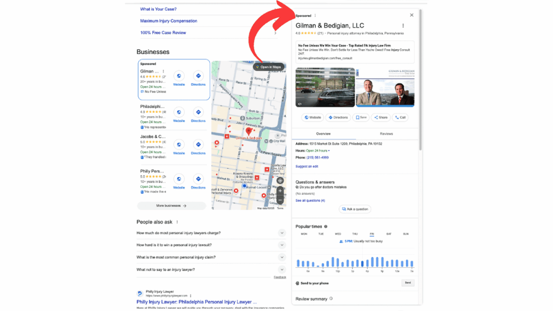Expand "How much do most personal injury lawyers charge?"
553x311 pixels.
pyautogui.click(x=281, y=233)
